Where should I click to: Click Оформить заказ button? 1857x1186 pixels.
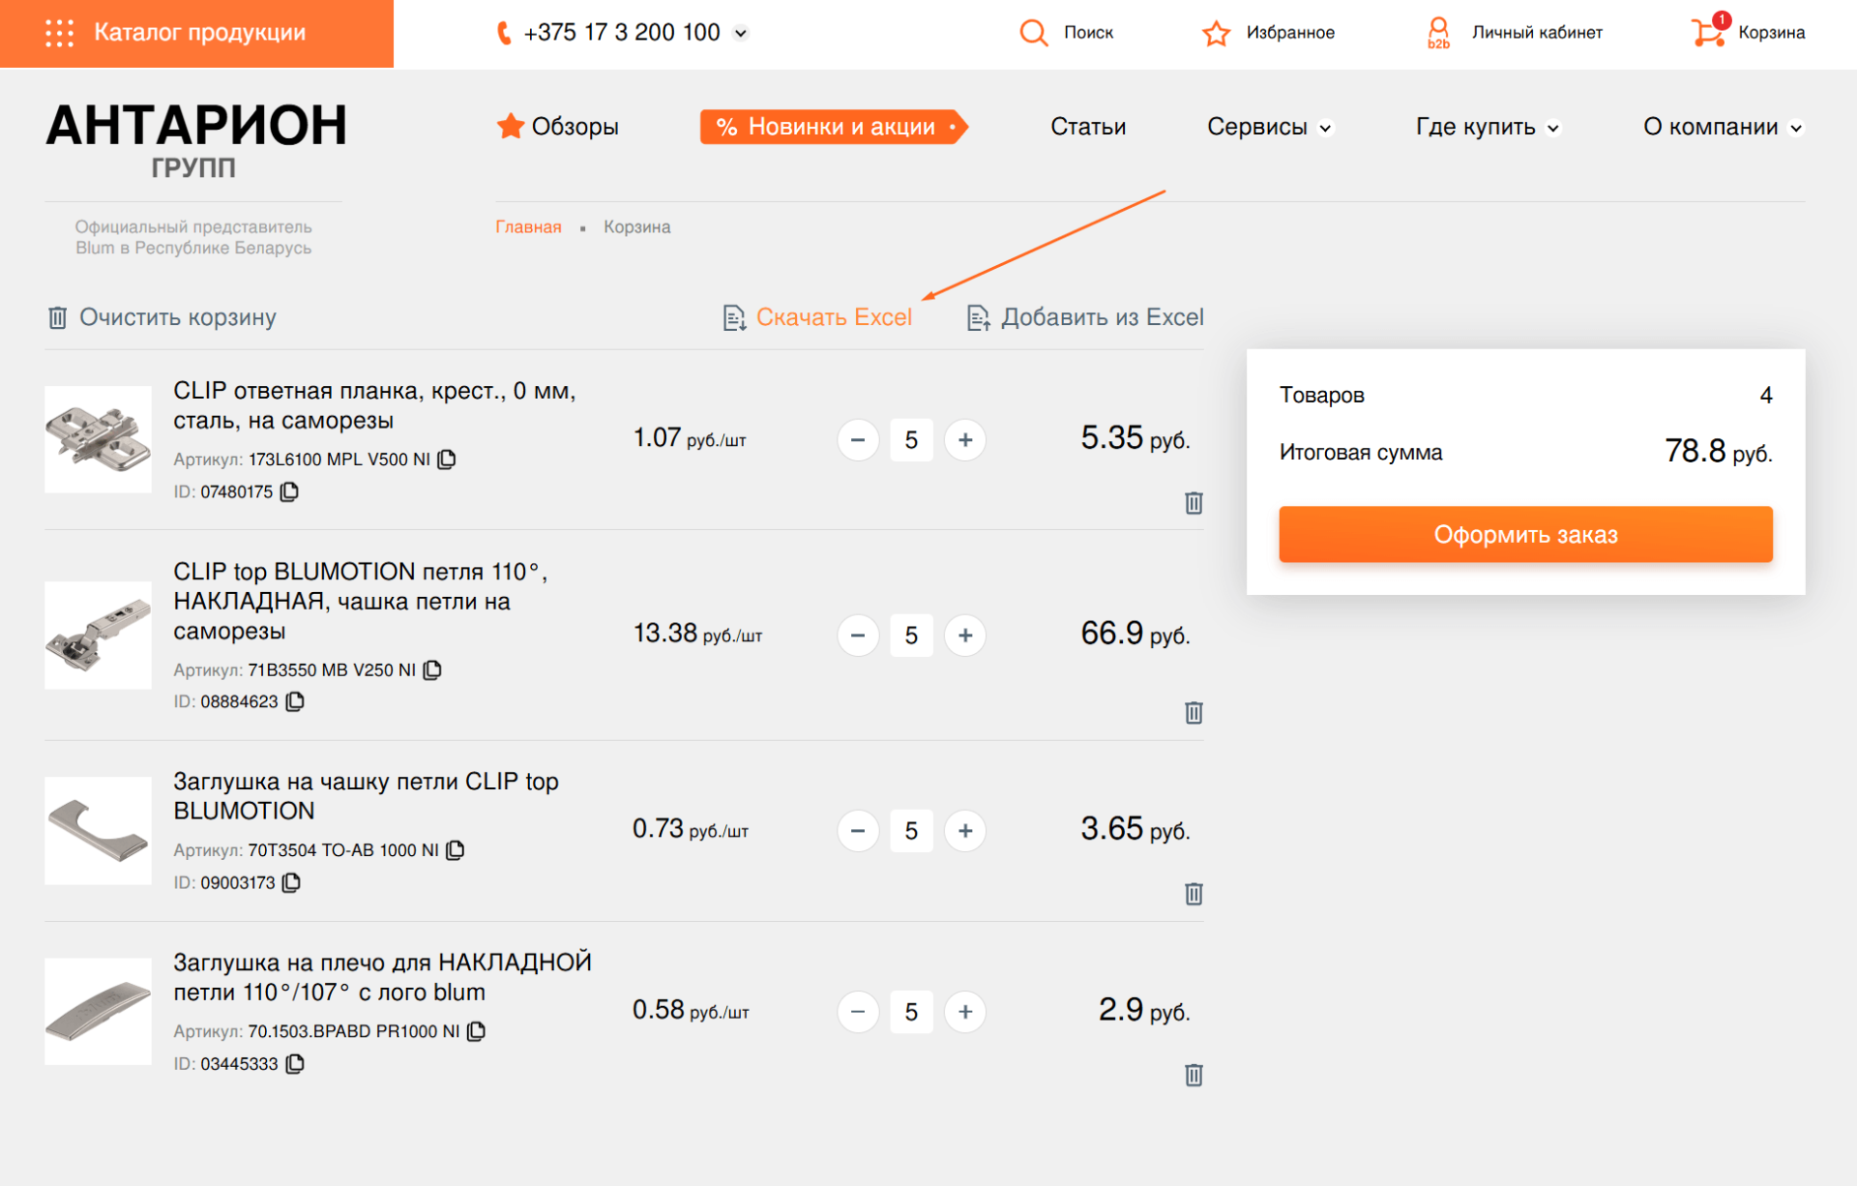click(x=1525, y=534)
